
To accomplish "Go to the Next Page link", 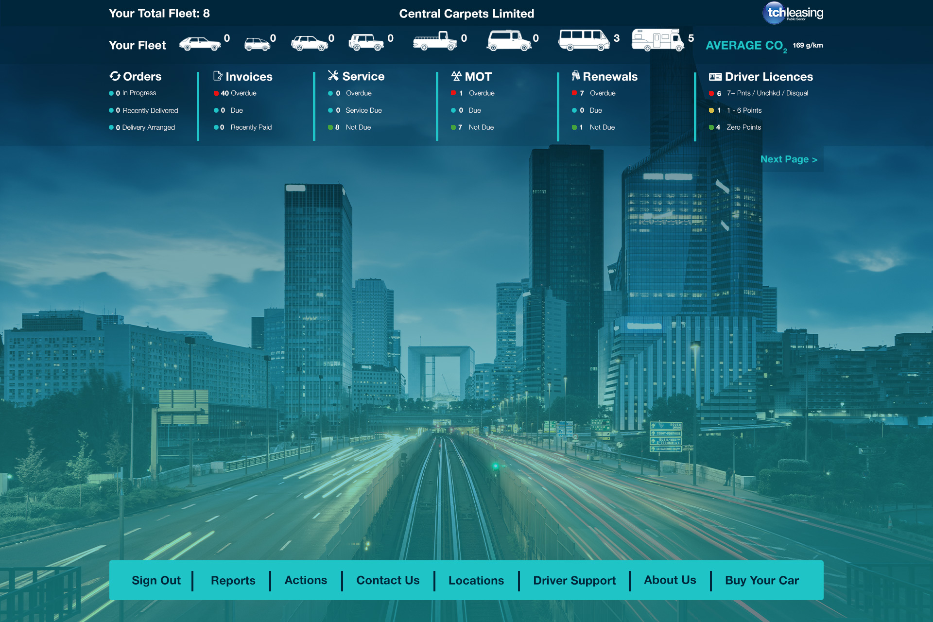I will (789, 159).
